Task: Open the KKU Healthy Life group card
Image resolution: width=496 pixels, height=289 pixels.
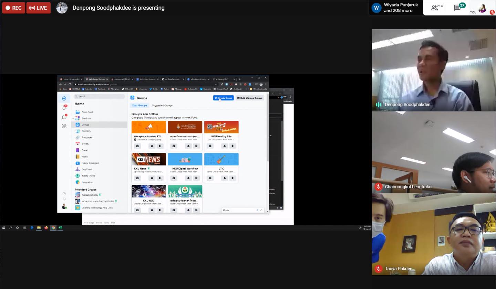Action: [221, 136]
